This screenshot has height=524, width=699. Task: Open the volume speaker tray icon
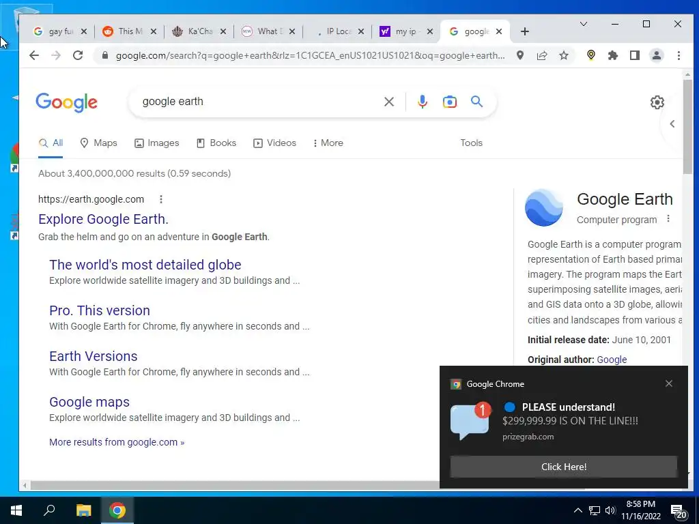click(610, 510)
